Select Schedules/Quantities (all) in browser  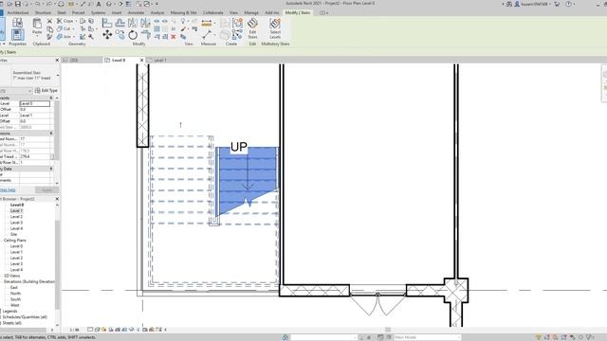[25, 317]
